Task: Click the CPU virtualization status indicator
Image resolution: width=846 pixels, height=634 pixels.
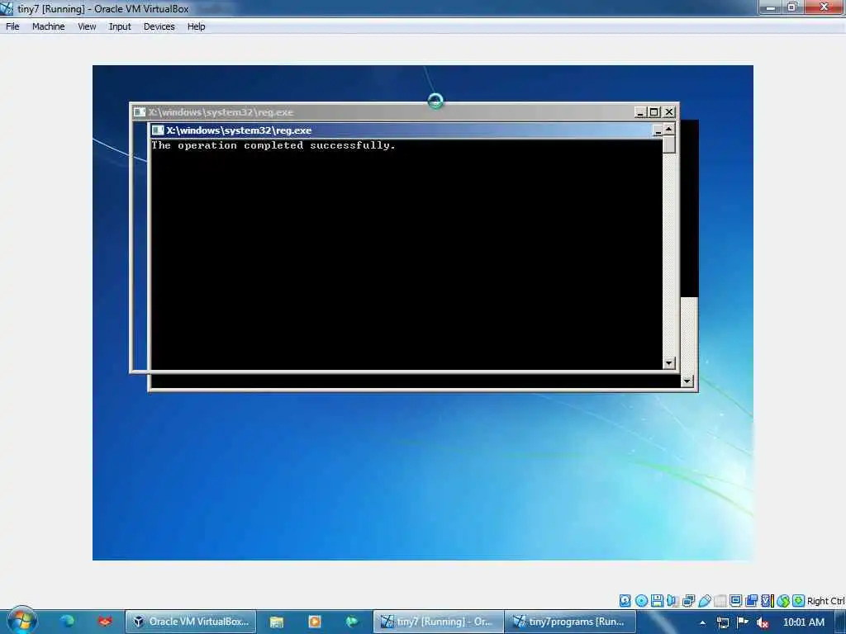Action: click(768, 601)
